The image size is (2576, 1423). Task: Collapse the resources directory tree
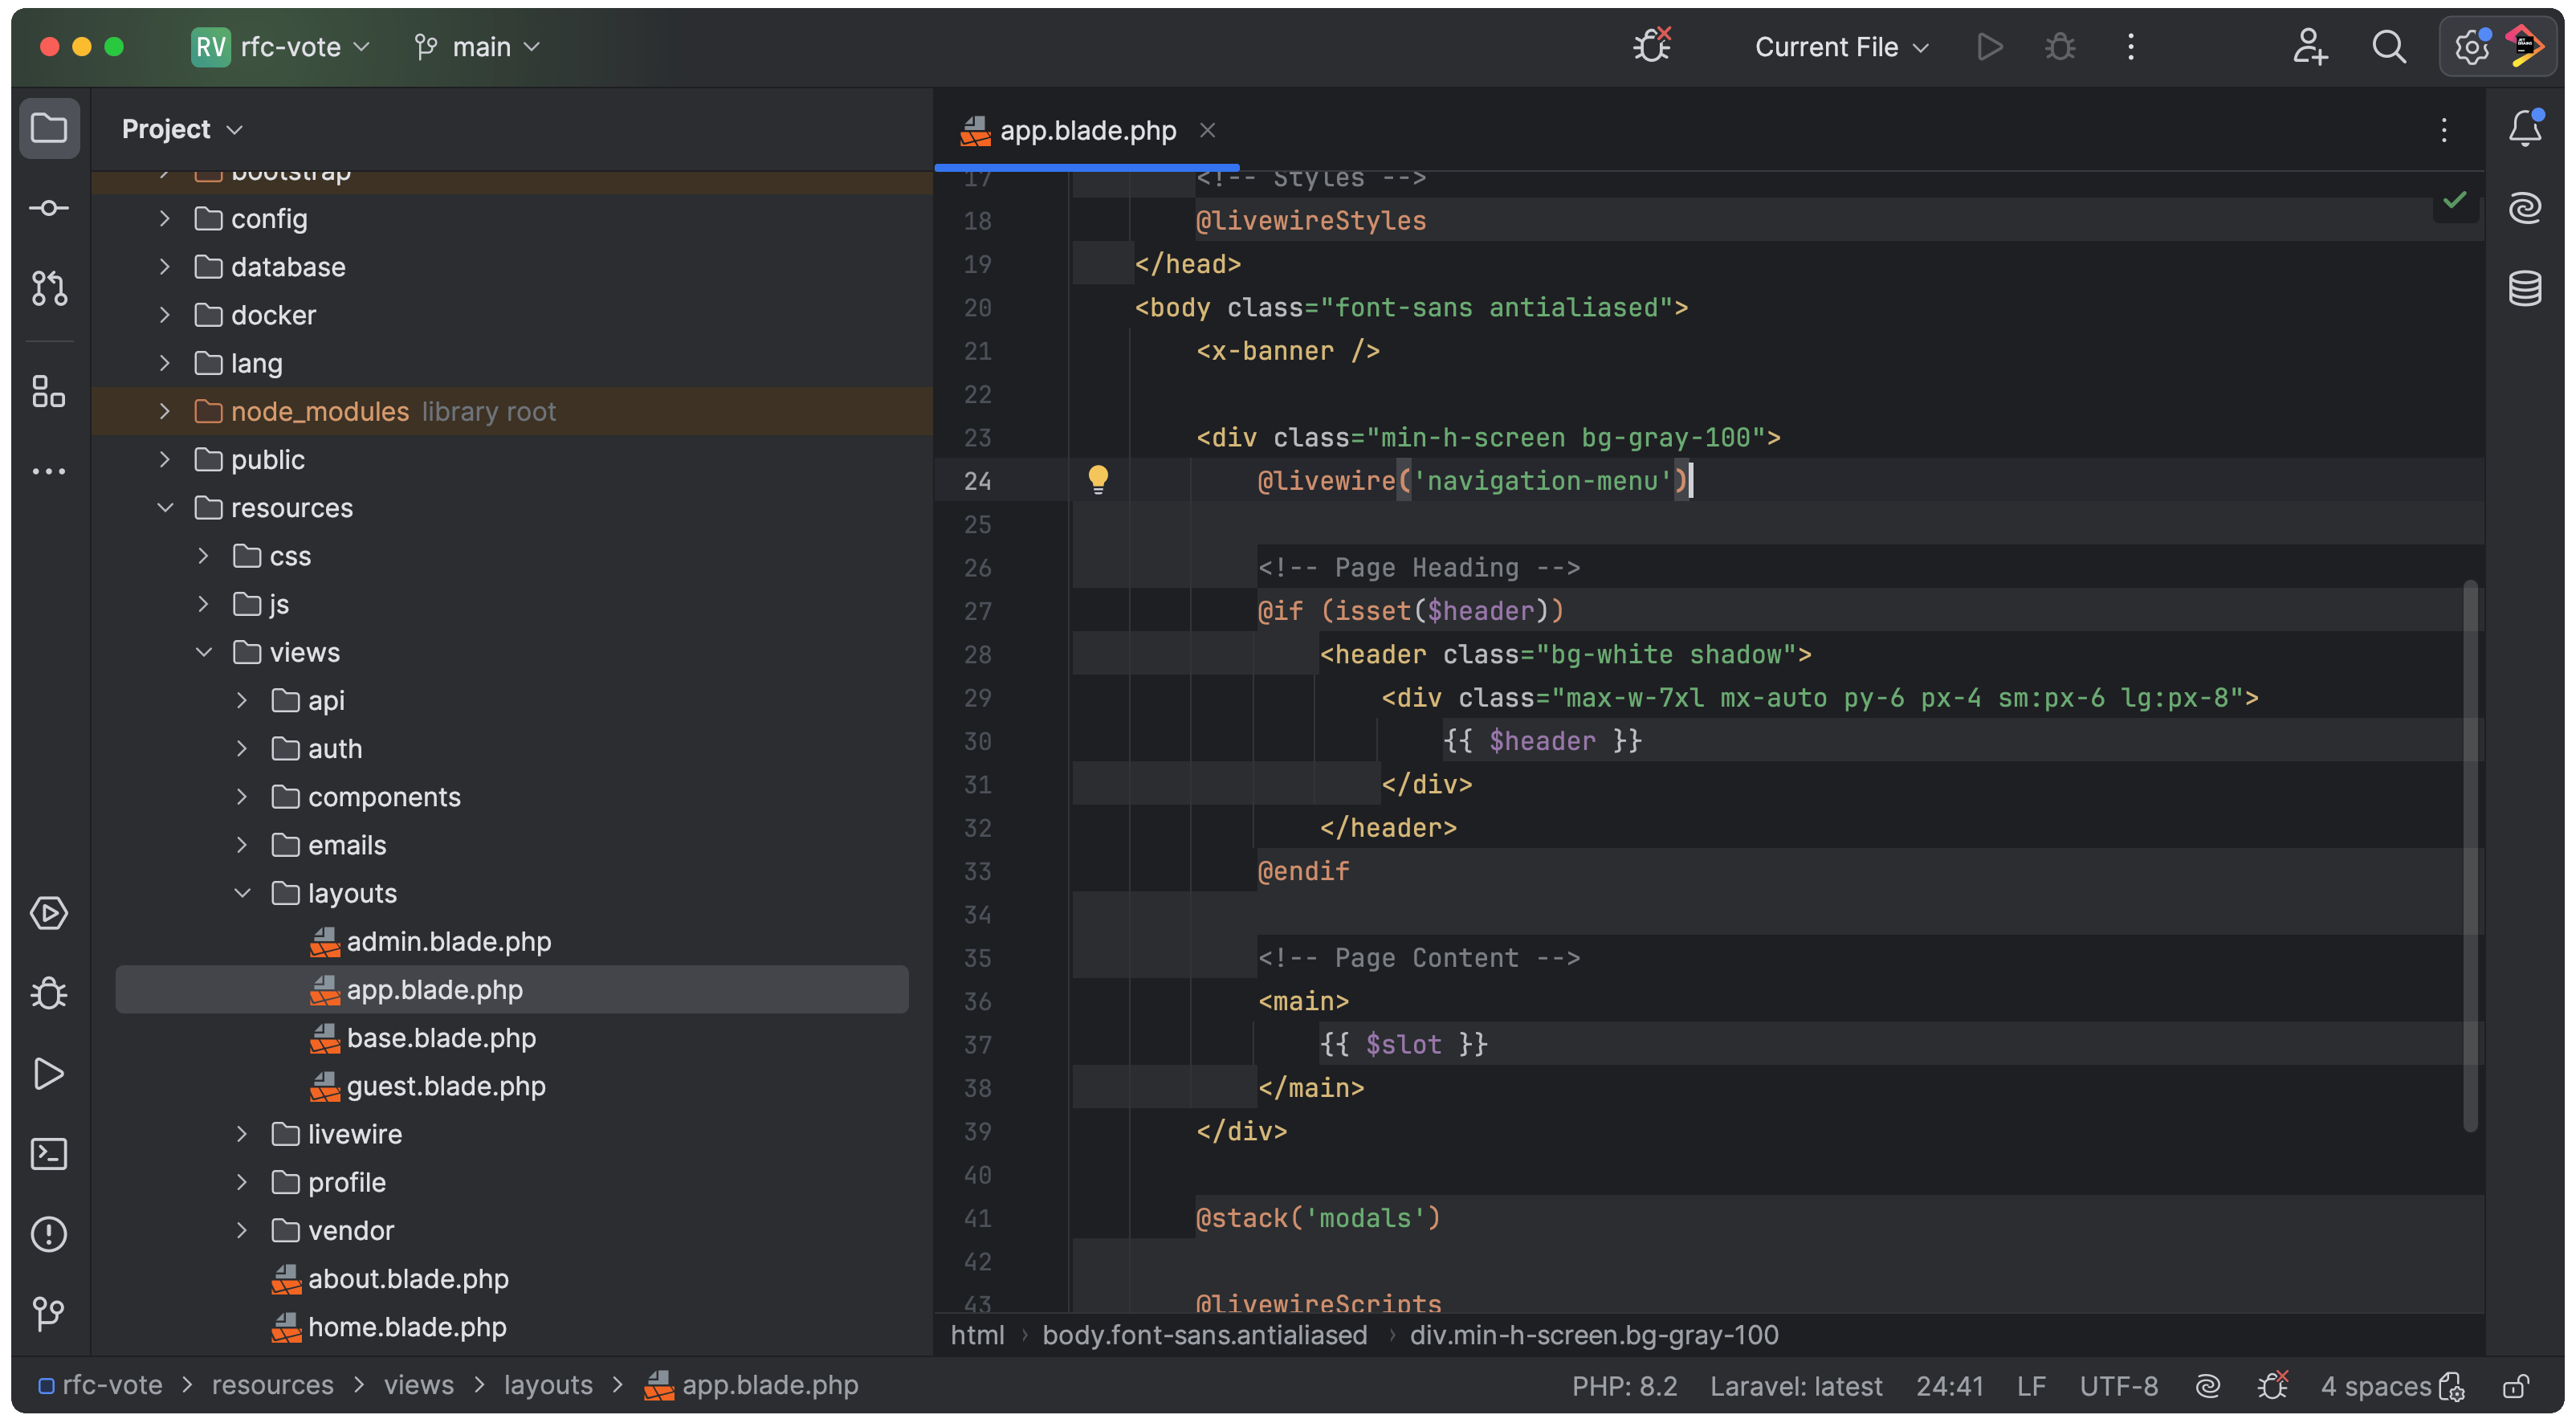163,508
